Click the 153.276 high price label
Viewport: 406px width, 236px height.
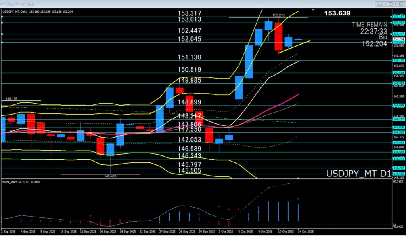278,15
